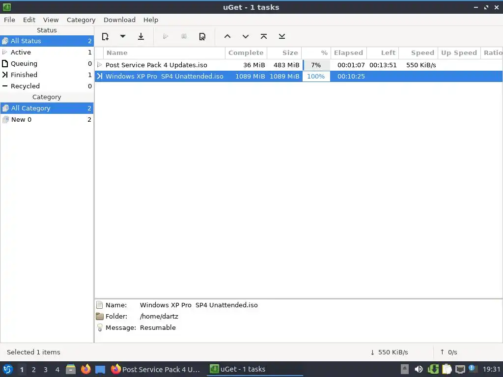Screen dimensions: 503x377
Task: Click the show desktop taskbar icon
Action: [x=100, y=370]
